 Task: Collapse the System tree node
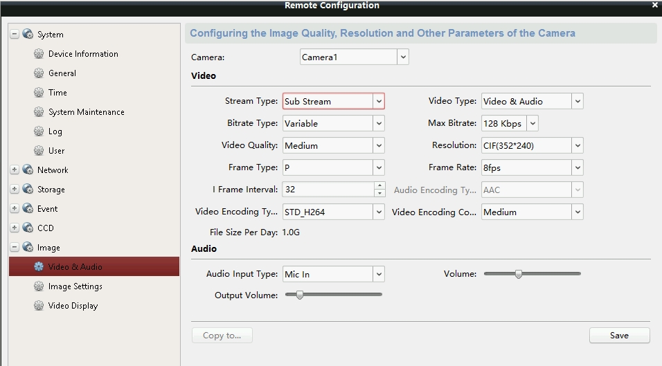click(15, 35)
